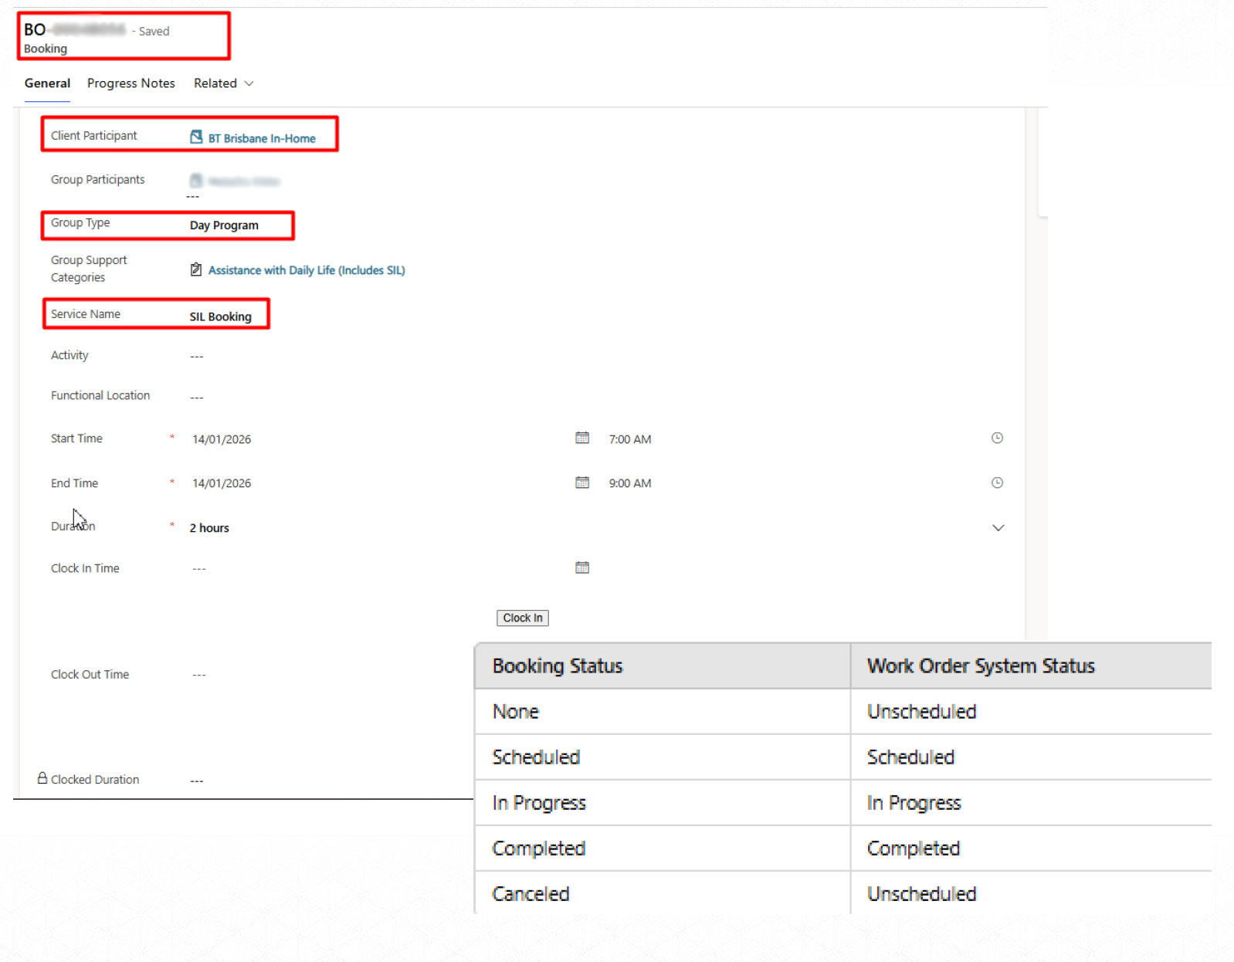The image size is (1234, 962).
Task: Click the empty Activity field
Action: tap(197, 356)
